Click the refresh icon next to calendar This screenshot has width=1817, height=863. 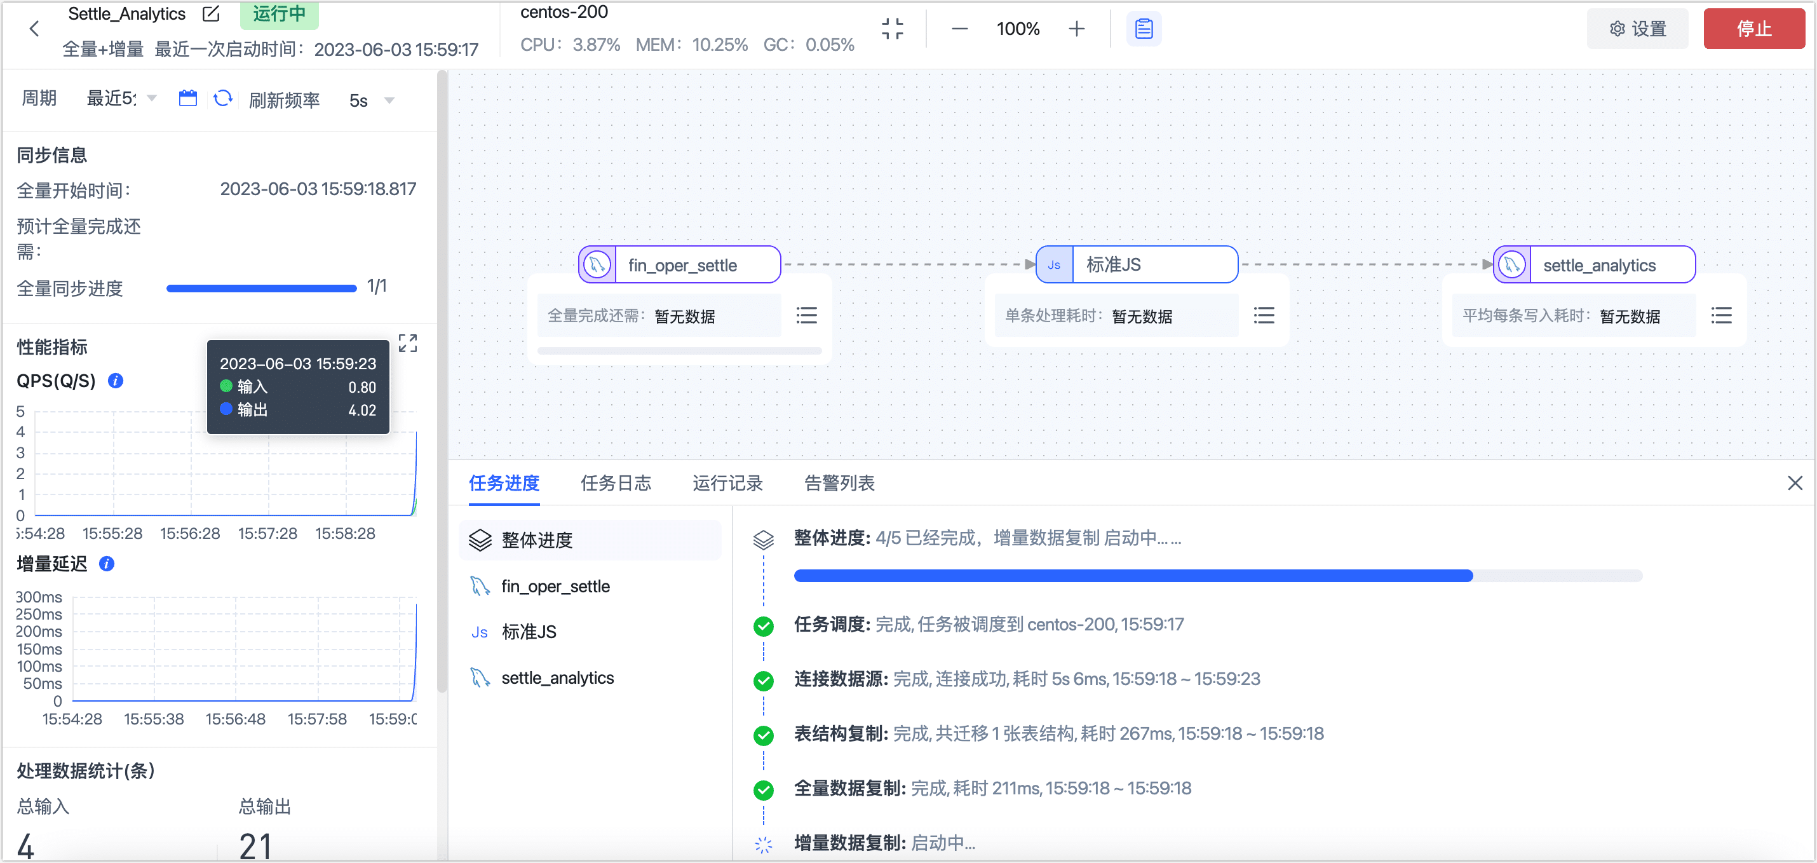click(223, 99)
